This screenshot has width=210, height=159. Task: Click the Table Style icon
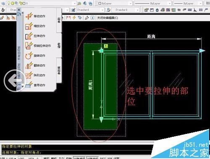[x=108, y=10]
